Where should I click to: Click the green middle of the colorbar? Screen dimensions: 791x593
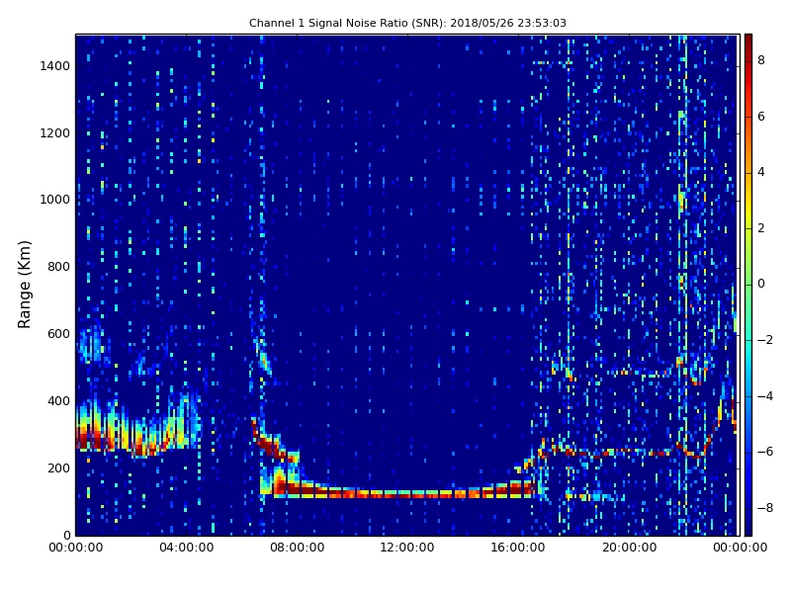tap(748, 285)
